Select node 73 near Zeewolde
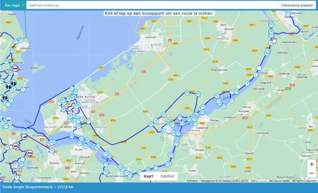 coord(180,117)
